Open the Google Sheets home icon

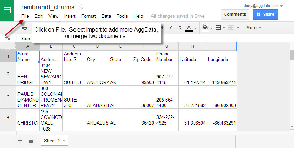tap(7, 10)
